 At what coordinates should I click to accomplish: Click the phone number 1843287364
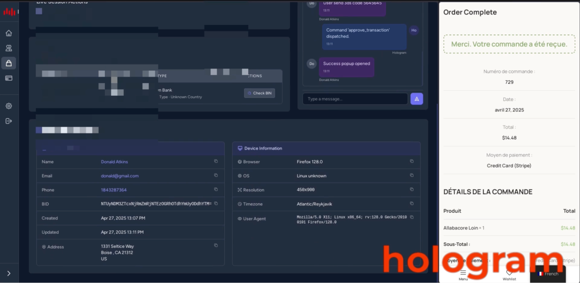[x=114, y=190]
